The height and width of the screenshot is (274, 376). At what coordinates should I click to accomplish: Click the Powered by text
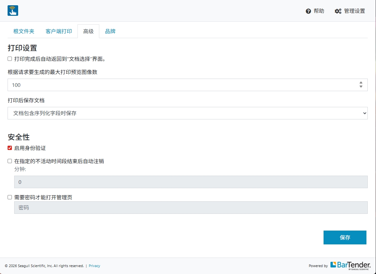coord(318,266)
